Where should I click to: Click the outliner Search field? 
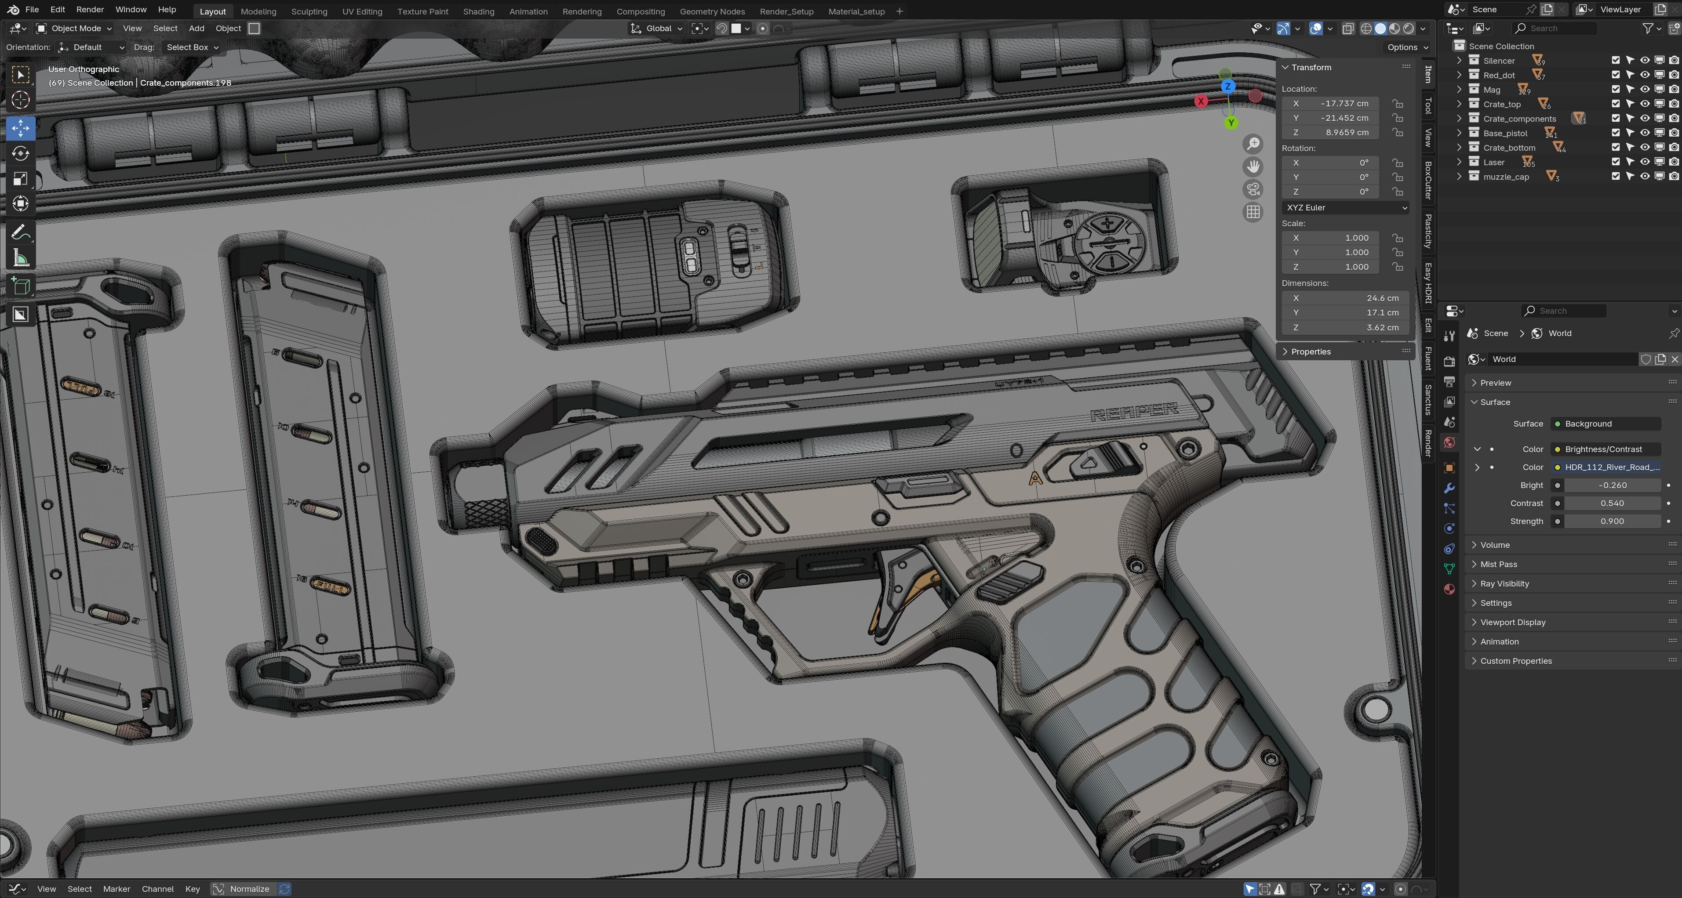[1555, 28]
